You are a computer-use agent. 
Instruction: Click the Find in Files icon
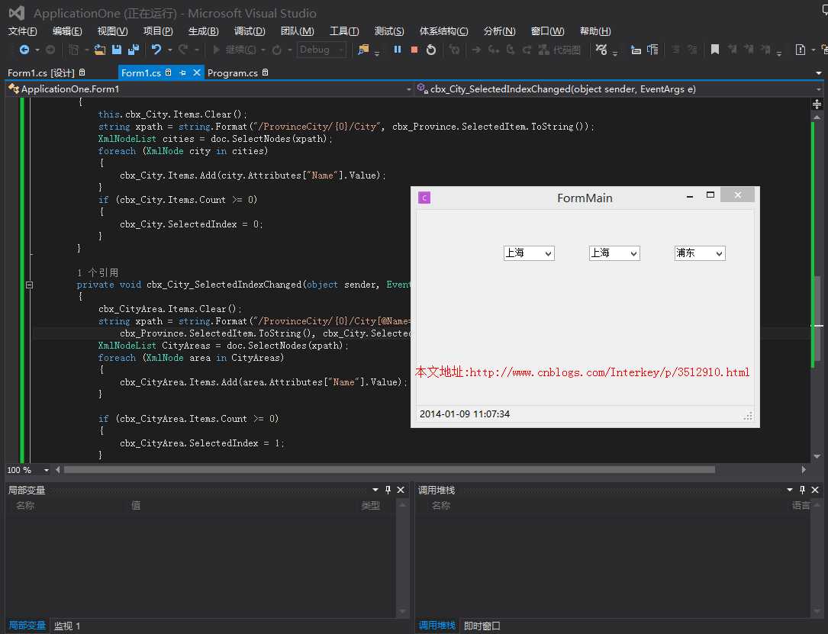coord(363,50)
